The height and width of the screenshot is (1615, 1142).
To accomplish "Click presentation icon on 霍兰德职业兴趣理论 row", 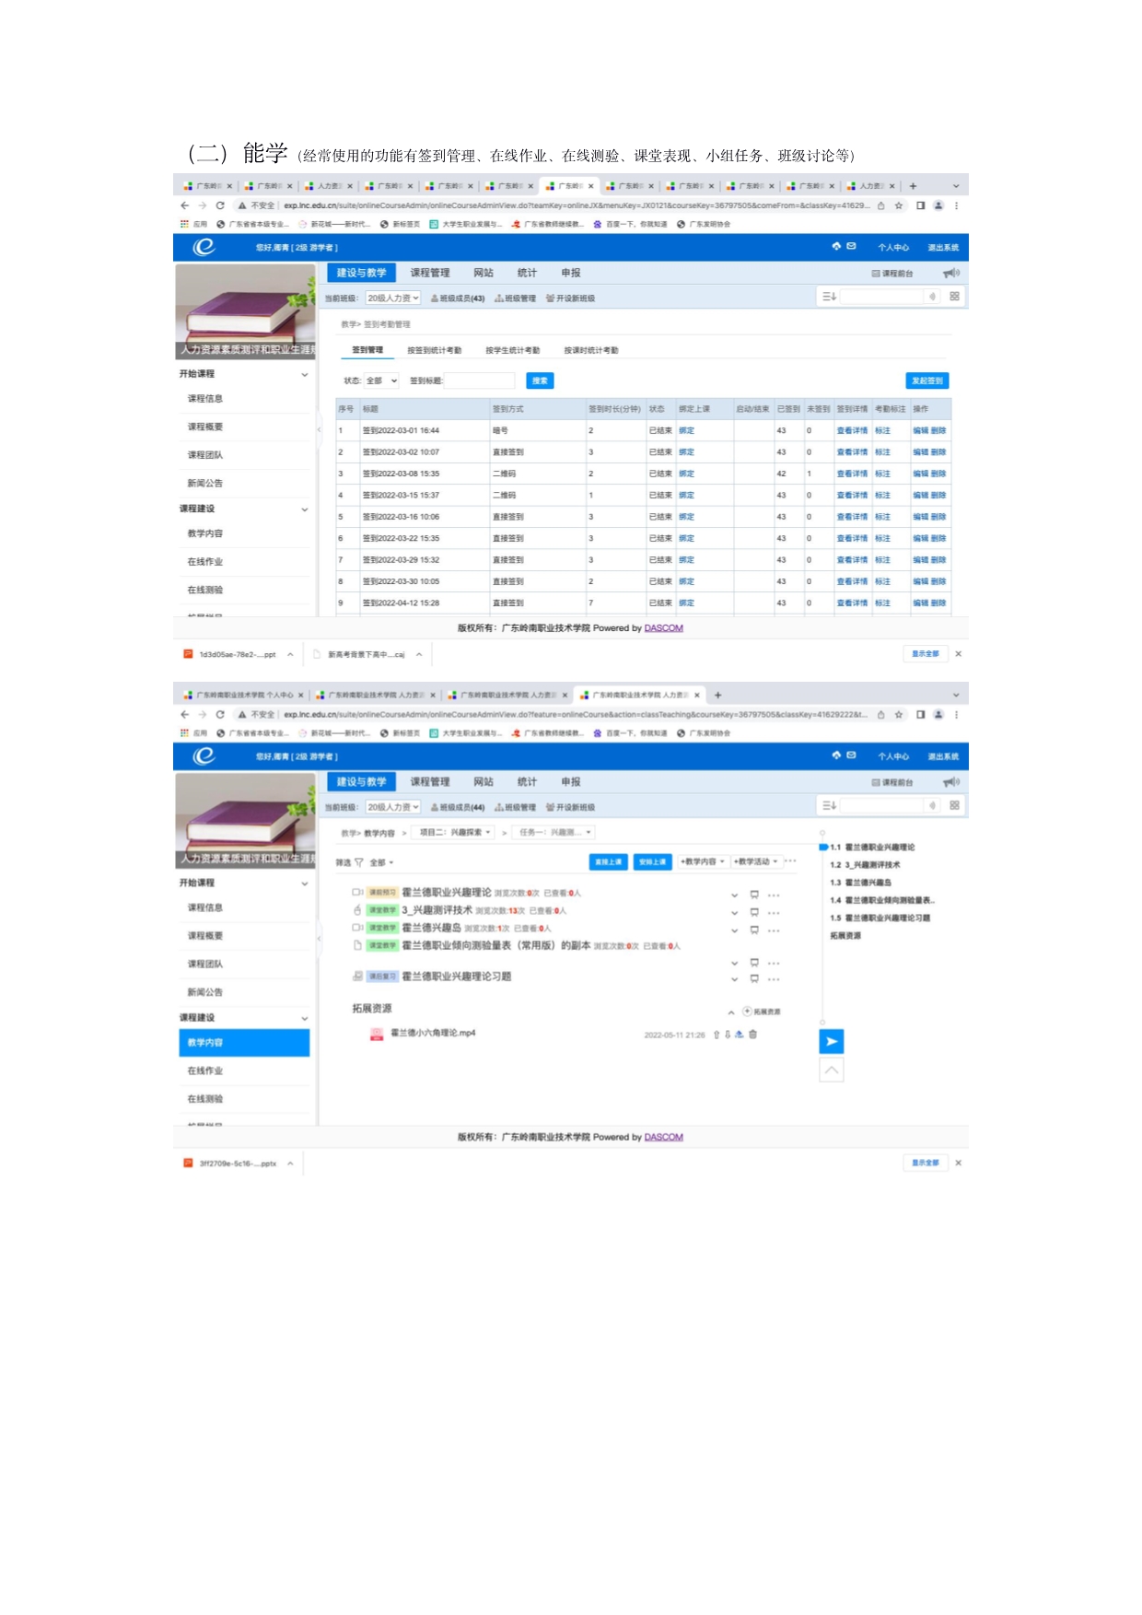I will pos(754,895).
